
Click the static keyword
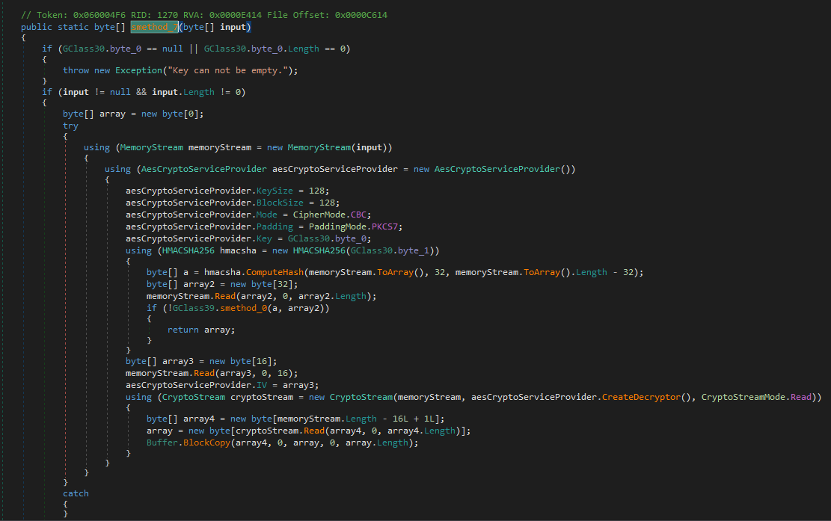click(x=73, y=27)
